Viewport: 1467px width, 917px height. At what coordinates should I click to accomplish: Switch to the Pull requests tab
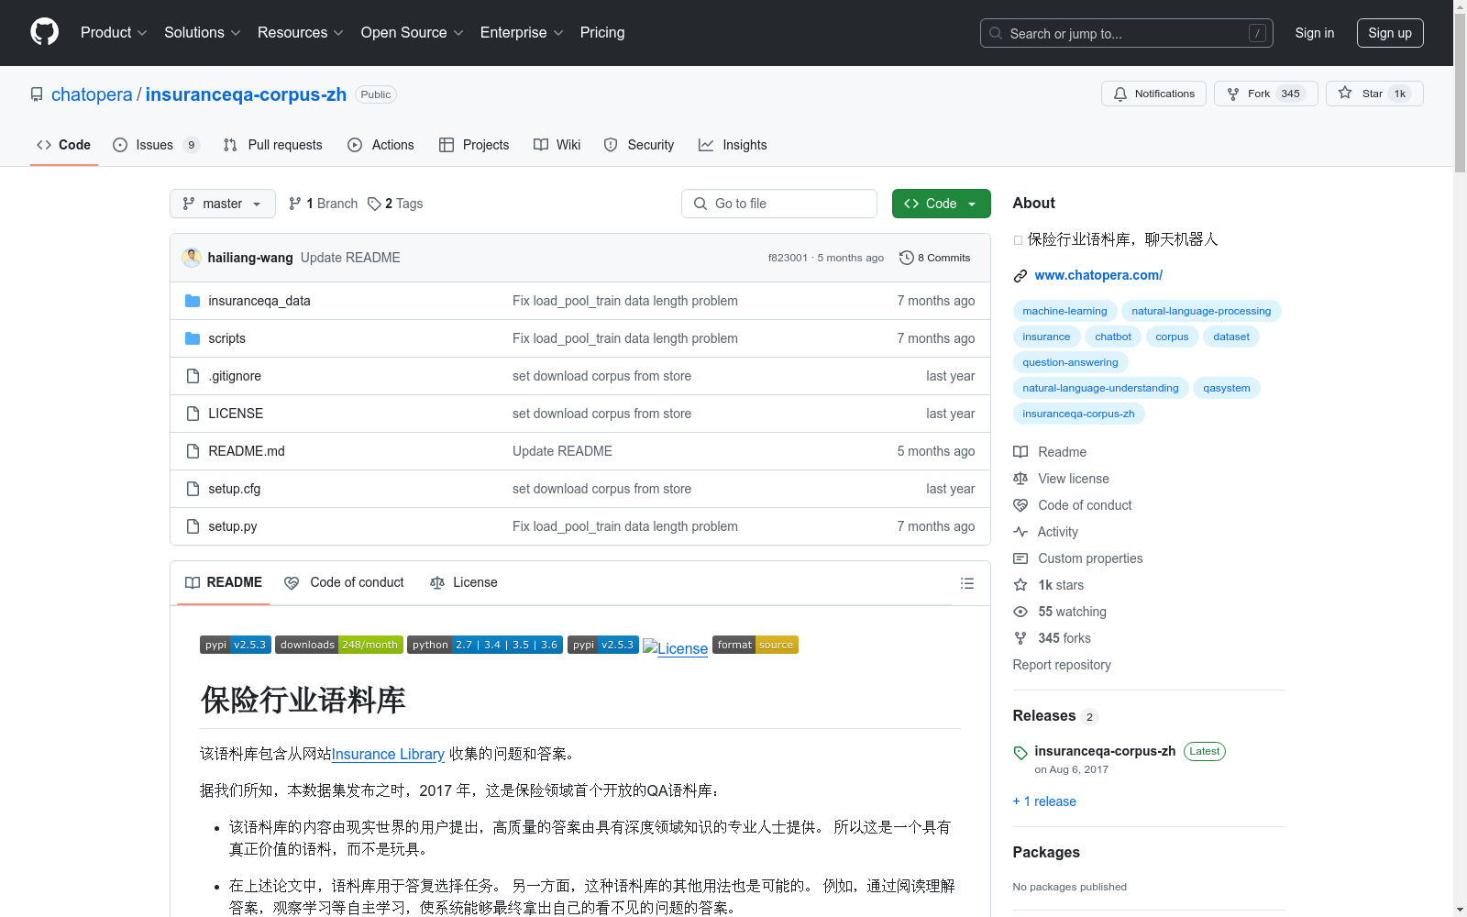pos(273,145)
